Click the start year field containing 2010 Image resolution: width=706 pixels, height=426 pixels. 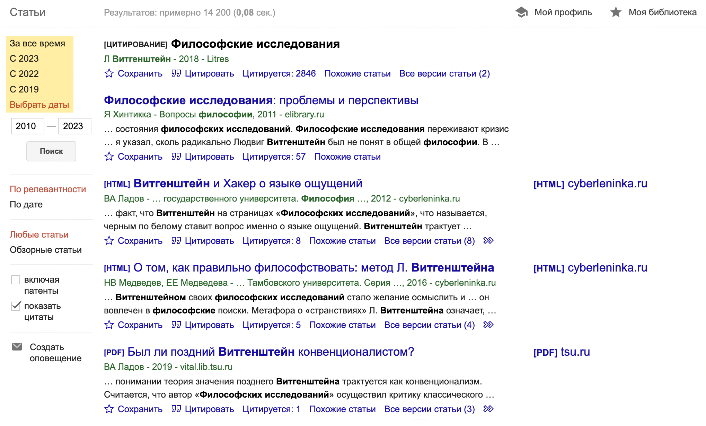(28, 126)
